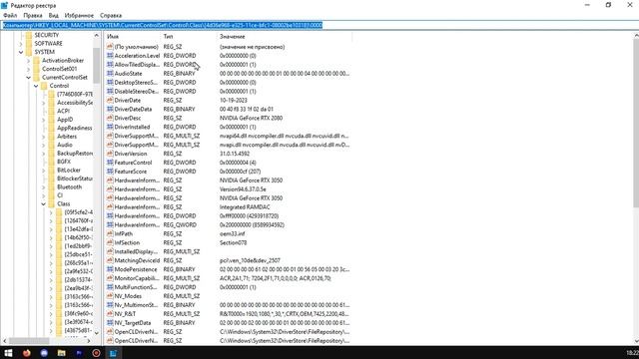Image resolution: width=639 pixels, height=359 pixels.
Task: Click the Registry Editor taskbar icon
Action: (x=113, y=353)
